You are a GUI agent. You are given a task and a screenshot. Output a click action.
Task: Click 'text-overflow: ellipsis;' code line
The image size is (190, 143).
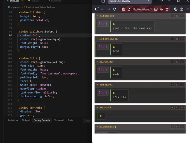coord(39,93)
